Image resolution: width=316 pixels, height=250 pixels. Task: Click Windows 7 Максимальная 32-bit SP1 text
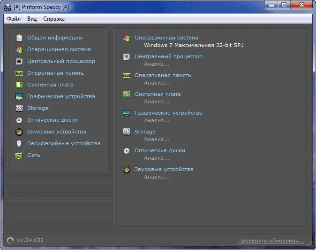[194, 45]
